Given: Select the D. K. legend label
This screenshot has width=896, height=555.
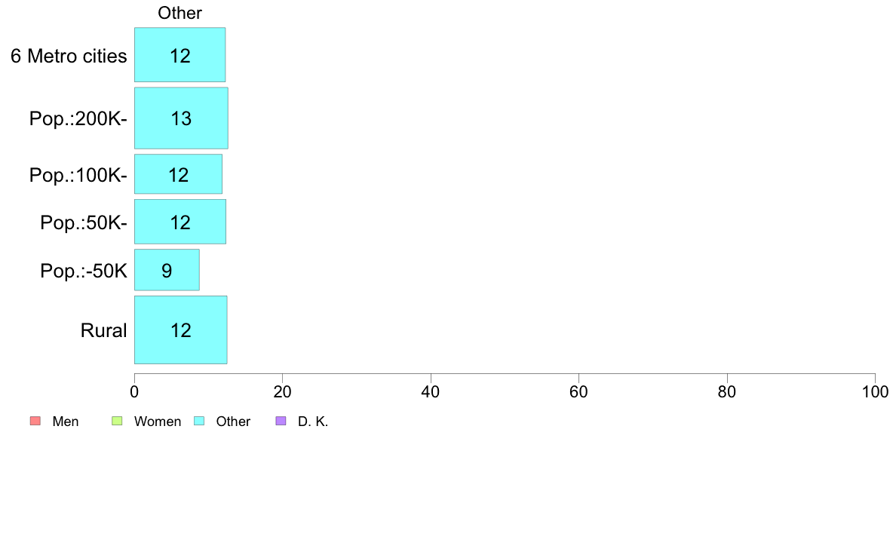Looking at the screenshot, I should click(313, 422).
